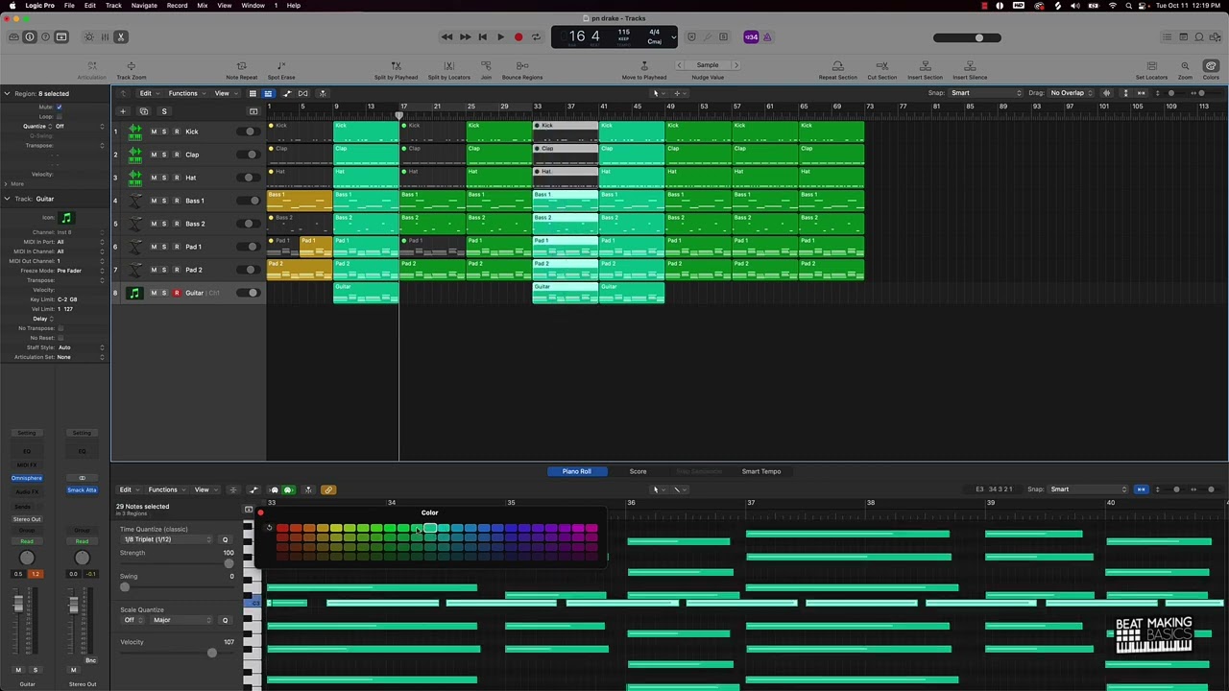Screen dimensions: 1229x691
Task: Toggle No Transpose checkbox
Action: pyautogui.click(x=60, y=328)
